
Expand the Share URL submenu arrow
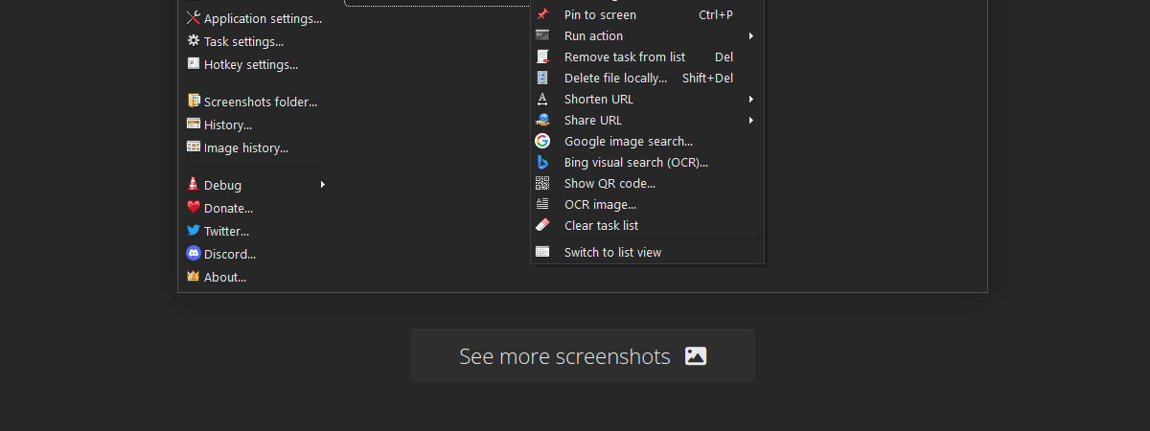click(750, 121)
